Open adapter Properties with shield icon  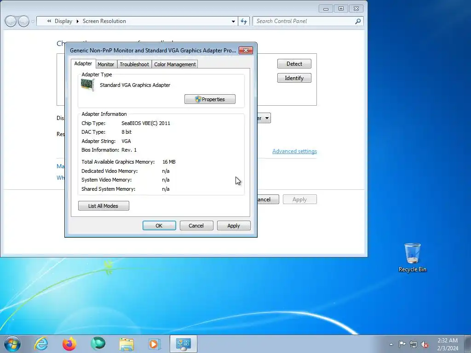(210, 99)
